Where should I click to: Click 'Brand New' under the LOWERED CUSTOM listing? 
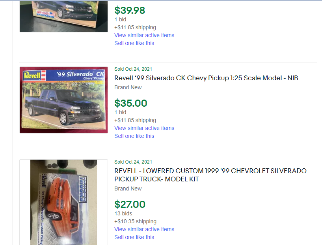click(x=128, y=188)
